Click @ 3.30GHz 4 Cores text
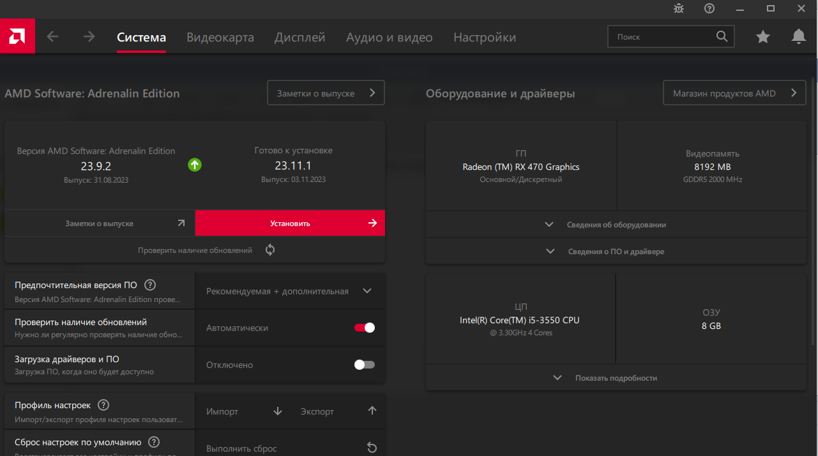This screenshot has height=456, width=818. pyautogui.click(x=521, y=333)
